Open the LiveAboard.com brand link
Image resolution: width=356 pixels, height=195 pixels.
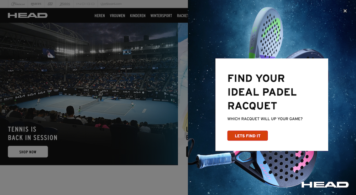111,4
